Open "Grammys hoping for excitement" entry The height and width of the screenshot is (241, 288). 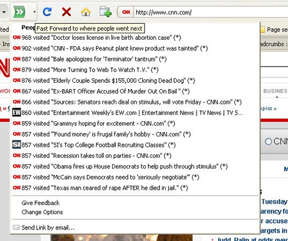click(x=136, y=124)
